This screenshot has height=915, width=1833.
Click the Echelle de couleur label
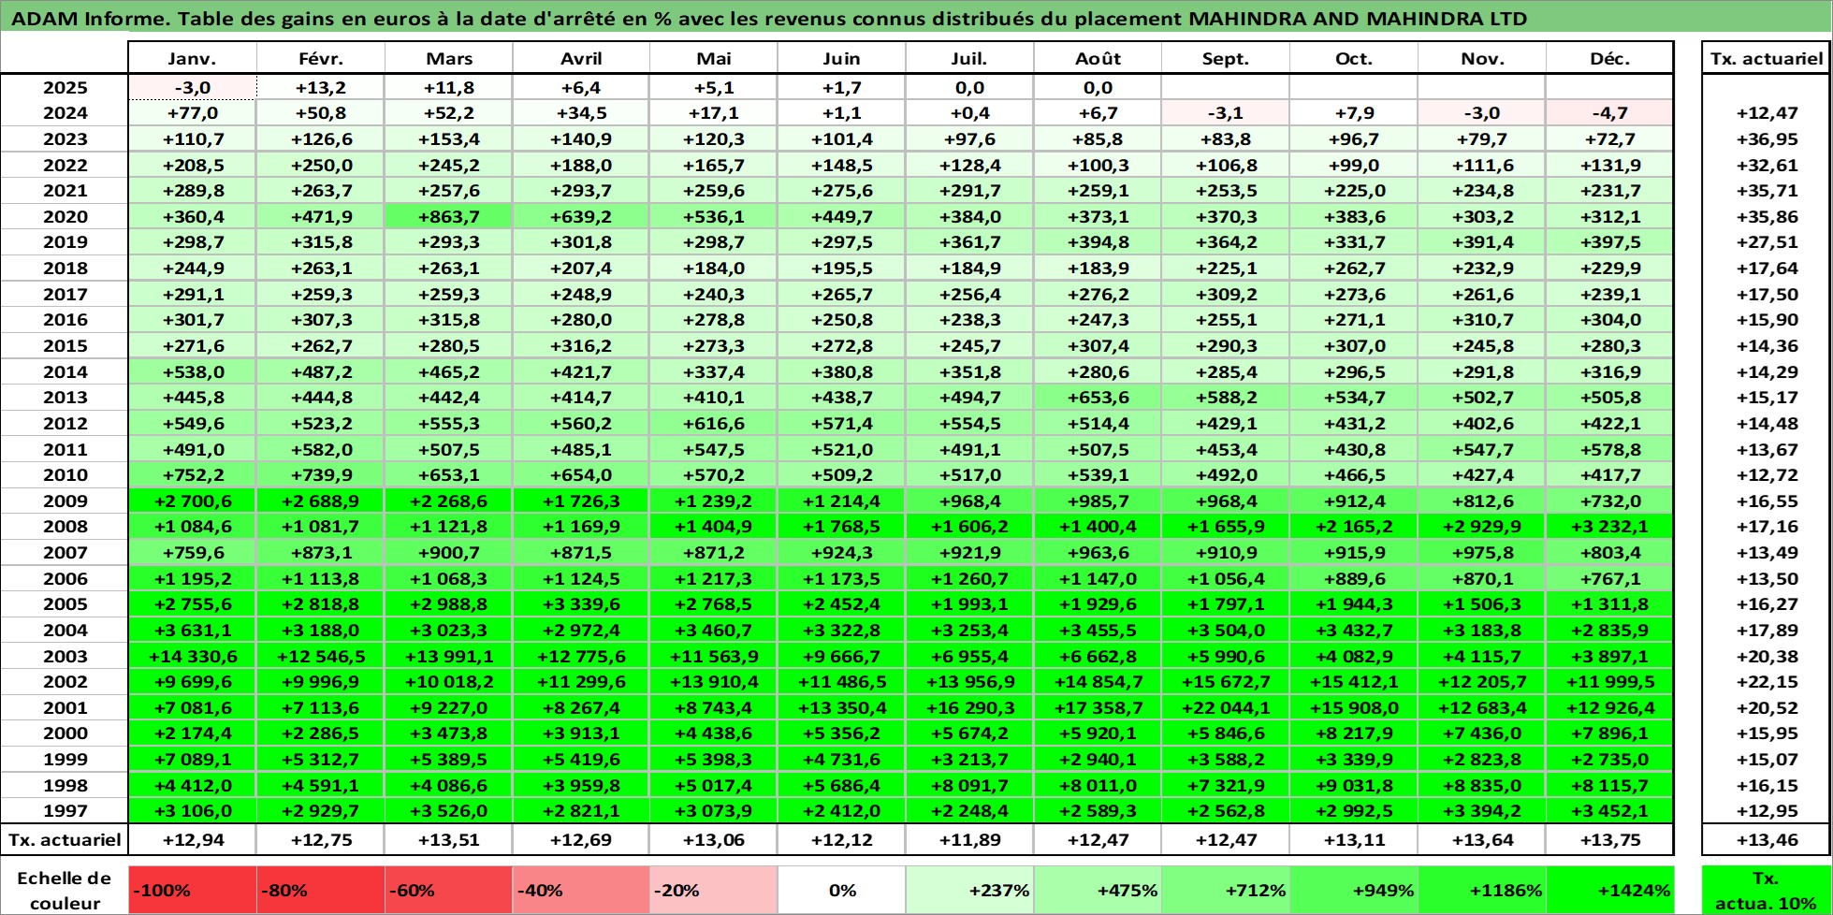coord(65,891)
